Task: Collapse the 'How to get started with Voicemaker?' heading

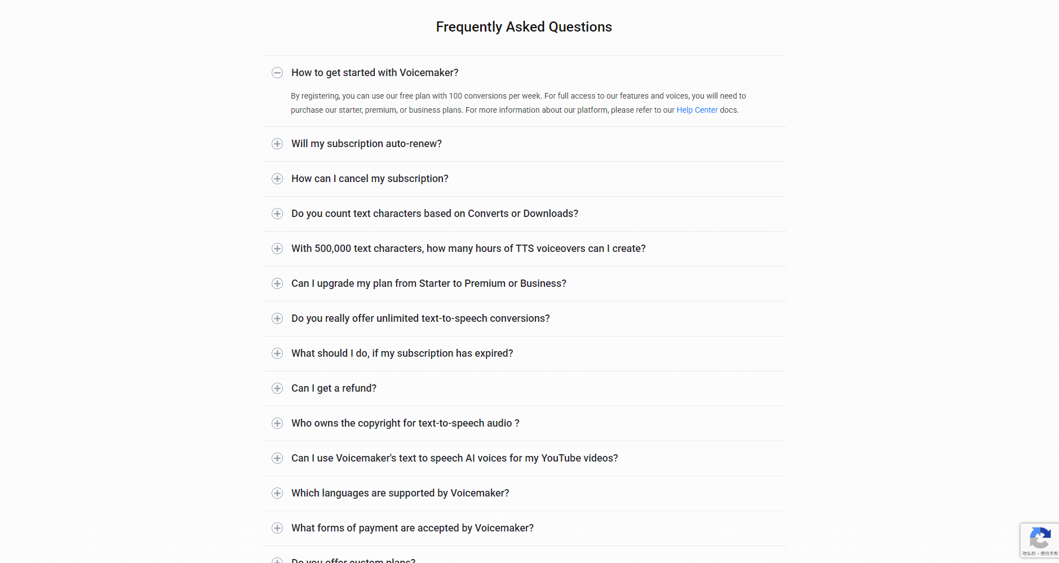Action: (375, 73)
